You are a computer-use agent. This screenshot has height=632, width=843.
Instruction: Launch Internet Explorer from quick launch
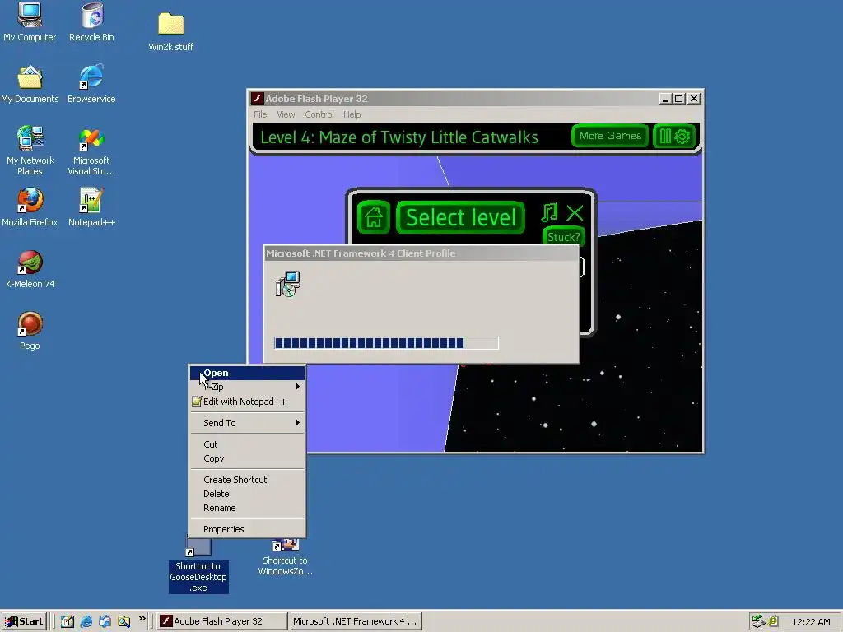tap(86, 621)
